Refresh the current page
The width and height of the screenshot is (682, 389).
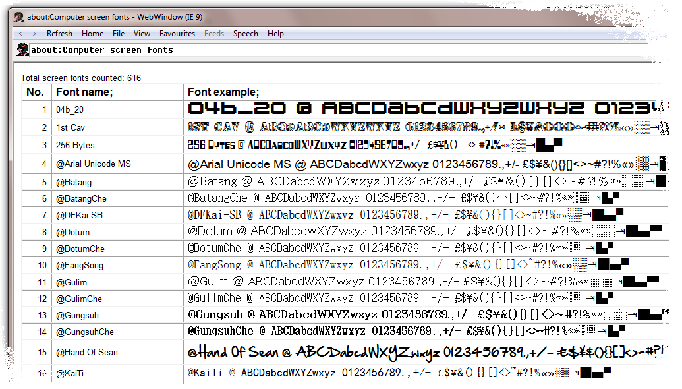[x=59, y=33]
